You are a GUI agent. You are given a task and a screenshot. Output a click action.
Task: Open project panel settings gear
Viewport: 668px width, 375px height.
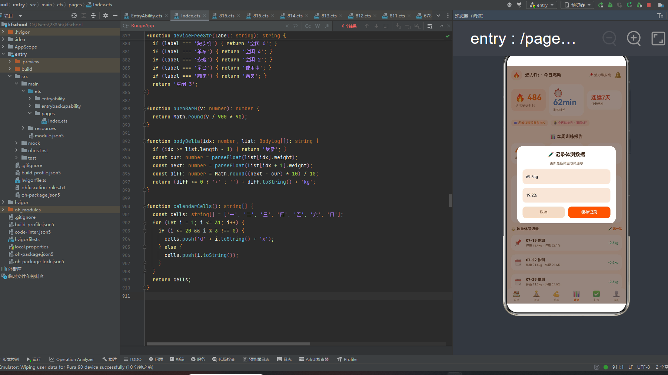pyautogui.click(x=106, y=16)
